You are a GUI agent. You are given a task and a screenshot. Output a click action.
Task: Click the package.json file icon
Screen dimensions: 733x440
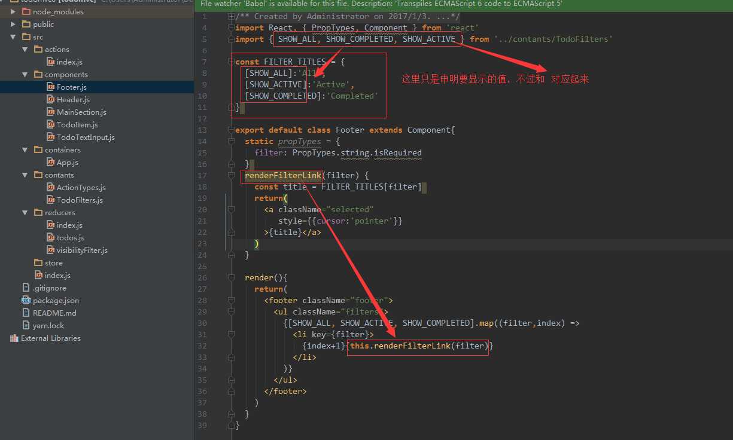click(x=26, y=300)
